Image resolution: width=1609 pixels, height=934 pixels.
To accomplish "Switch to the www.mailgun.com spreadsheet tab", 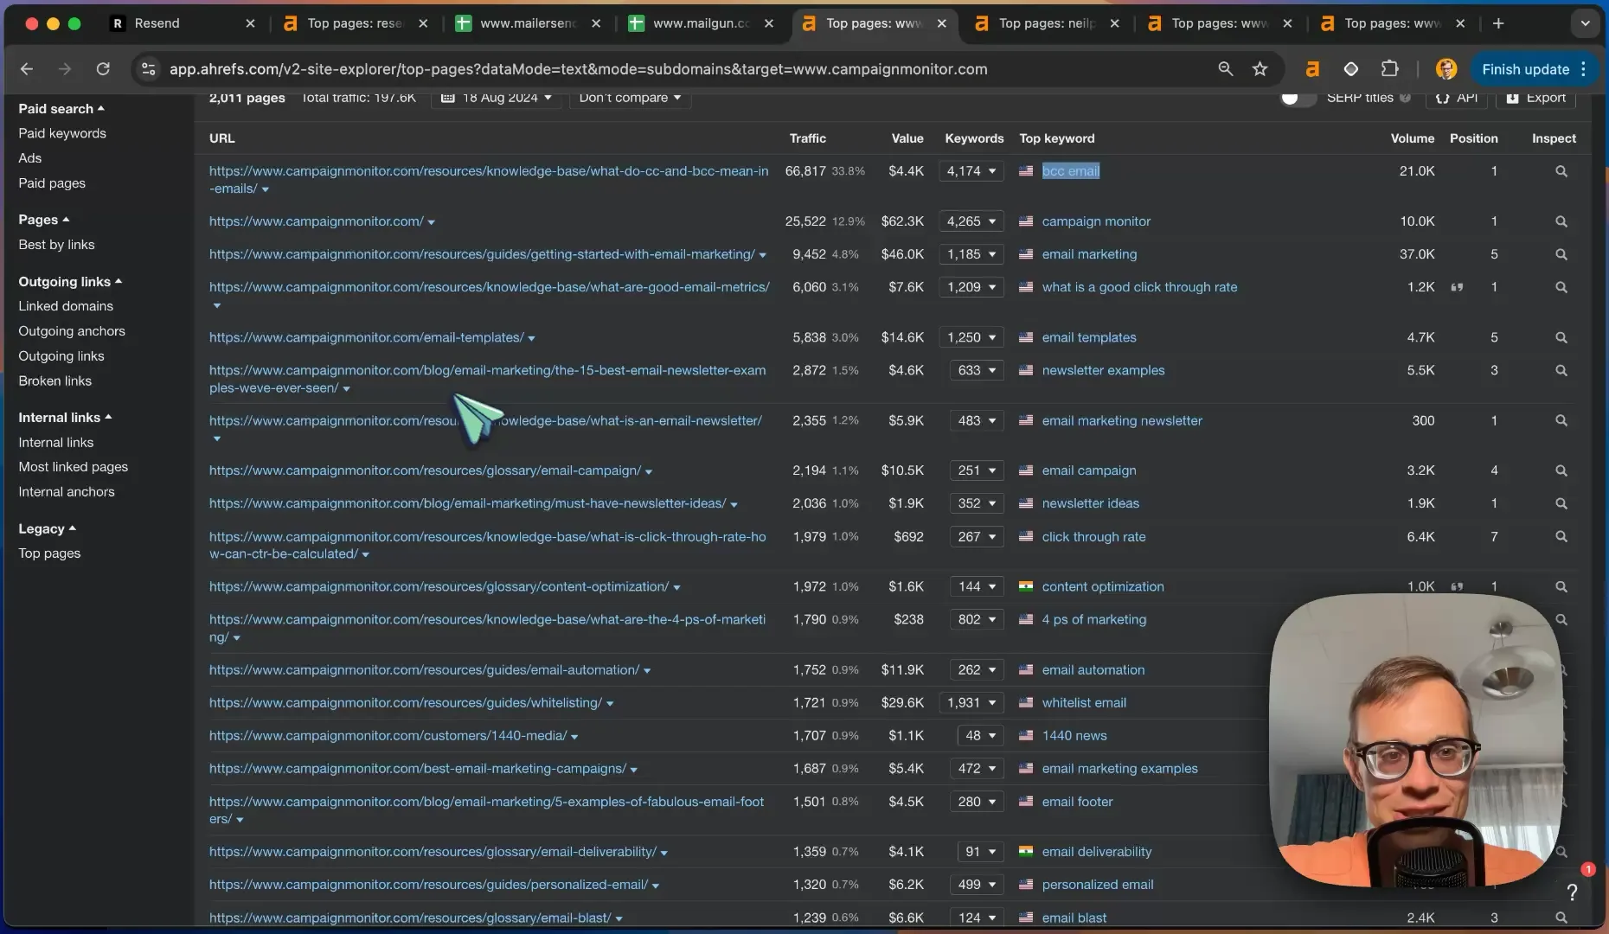I will (x=701, y=23).
